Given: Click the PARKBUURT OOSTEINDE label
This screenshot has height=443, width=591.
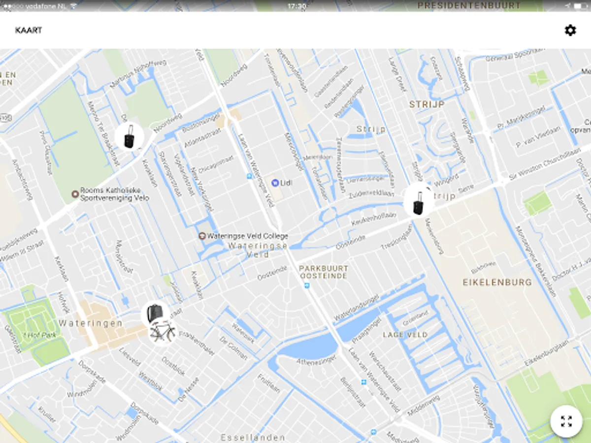Looking at the screenshot, I should (324, 272).
